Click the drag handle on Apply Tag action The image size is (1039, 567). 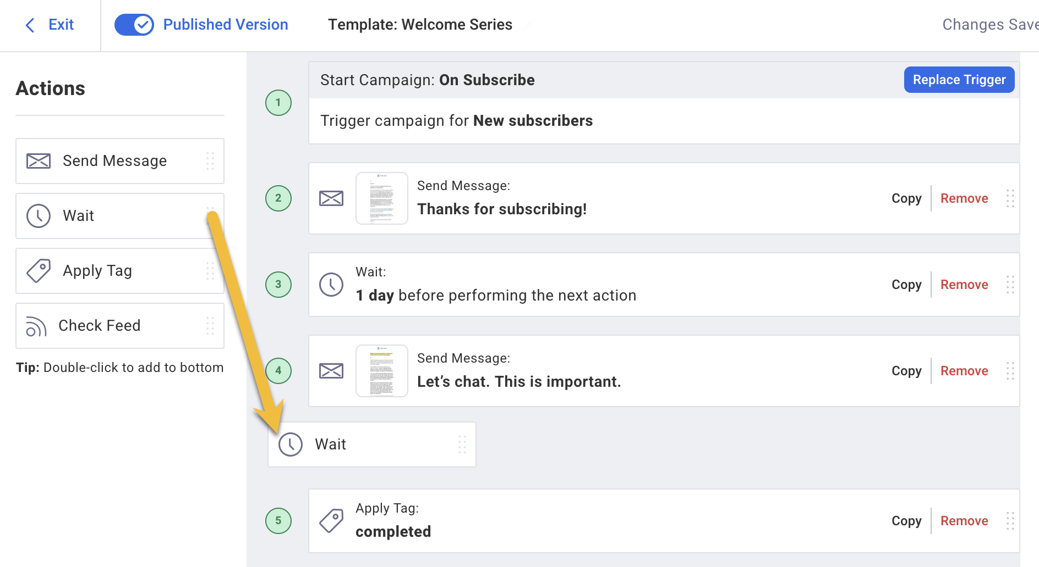pyautogui.click(x=210, y=271)
